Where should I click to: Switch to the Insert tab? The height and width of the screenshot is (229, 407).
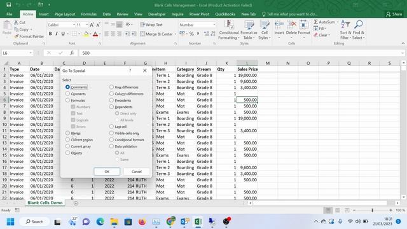click(44, 14)
